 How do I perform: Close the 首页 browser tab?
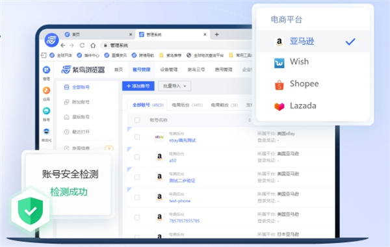(x=131, y=34)
